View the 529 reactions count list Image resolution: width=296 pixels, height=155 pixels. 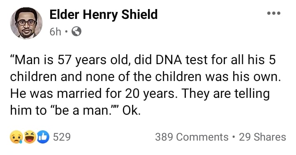62,137
